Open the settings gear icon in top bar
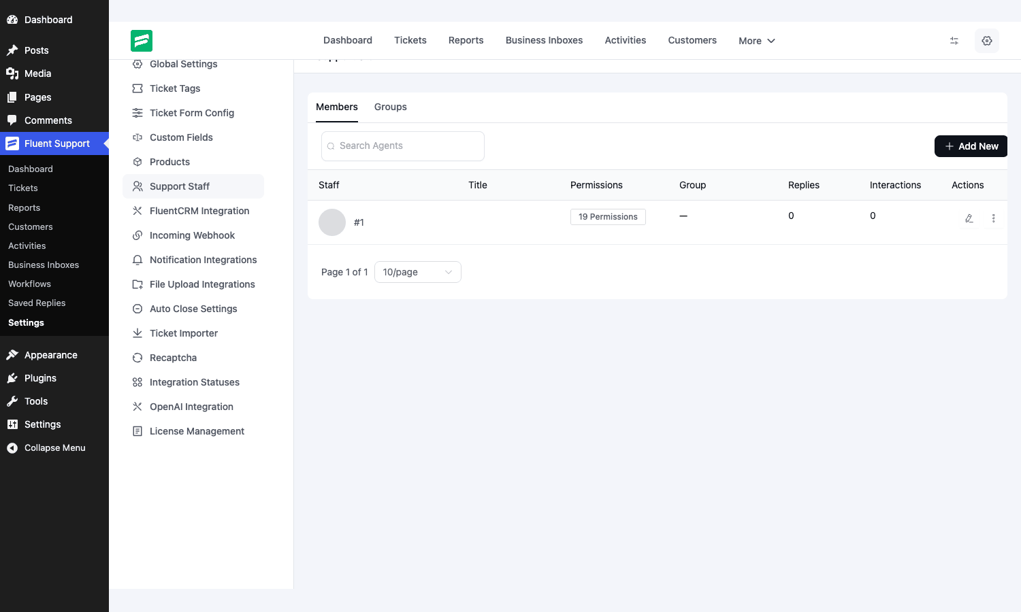1021x612 pixels. point(987,41)
